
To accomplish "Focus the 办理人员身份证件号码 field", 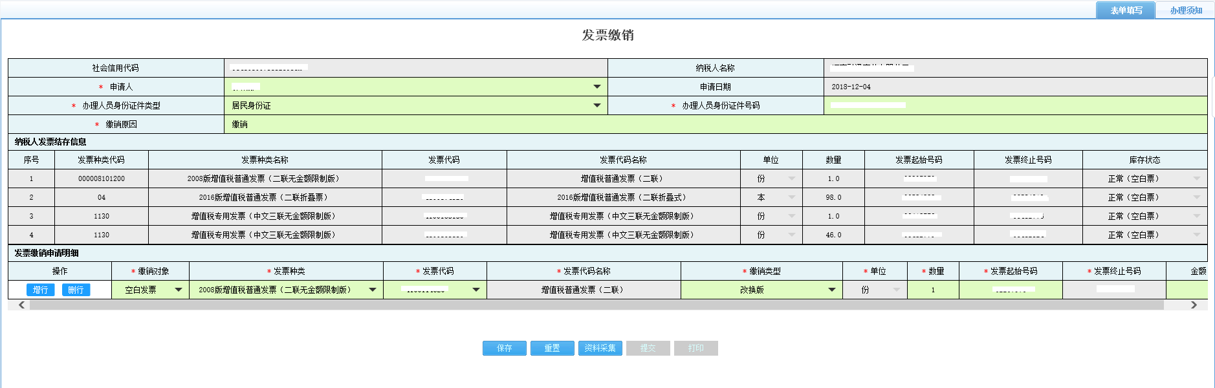I will (1014, 105).
